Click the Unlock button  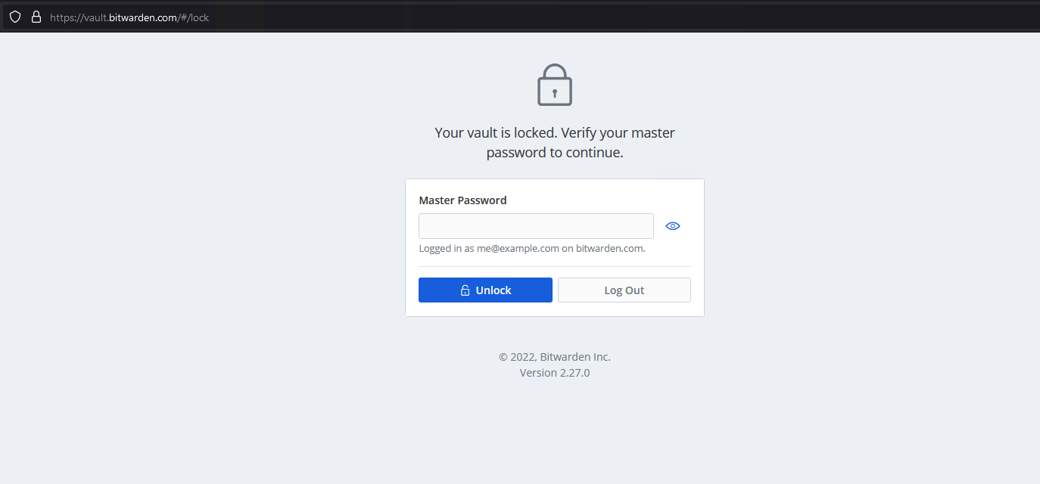coord(485,290)
